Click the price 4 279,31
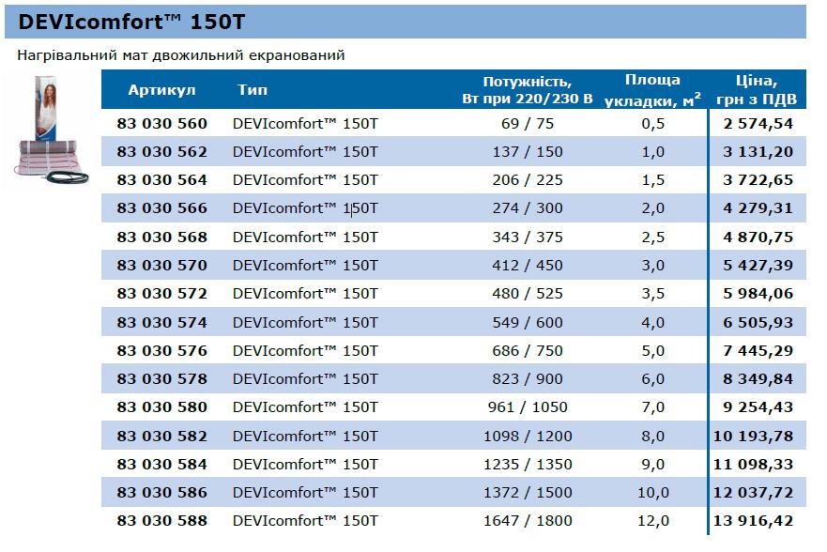This screenshot has width=827, height=552. coord(758,208)
